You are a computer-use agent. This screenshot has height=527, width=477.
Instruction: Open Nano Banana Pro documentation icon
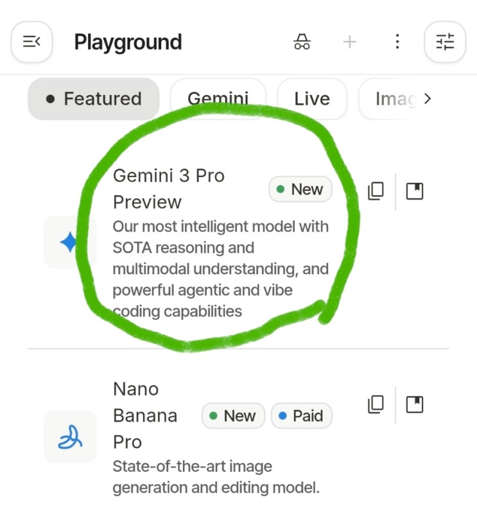coord(415,404)
